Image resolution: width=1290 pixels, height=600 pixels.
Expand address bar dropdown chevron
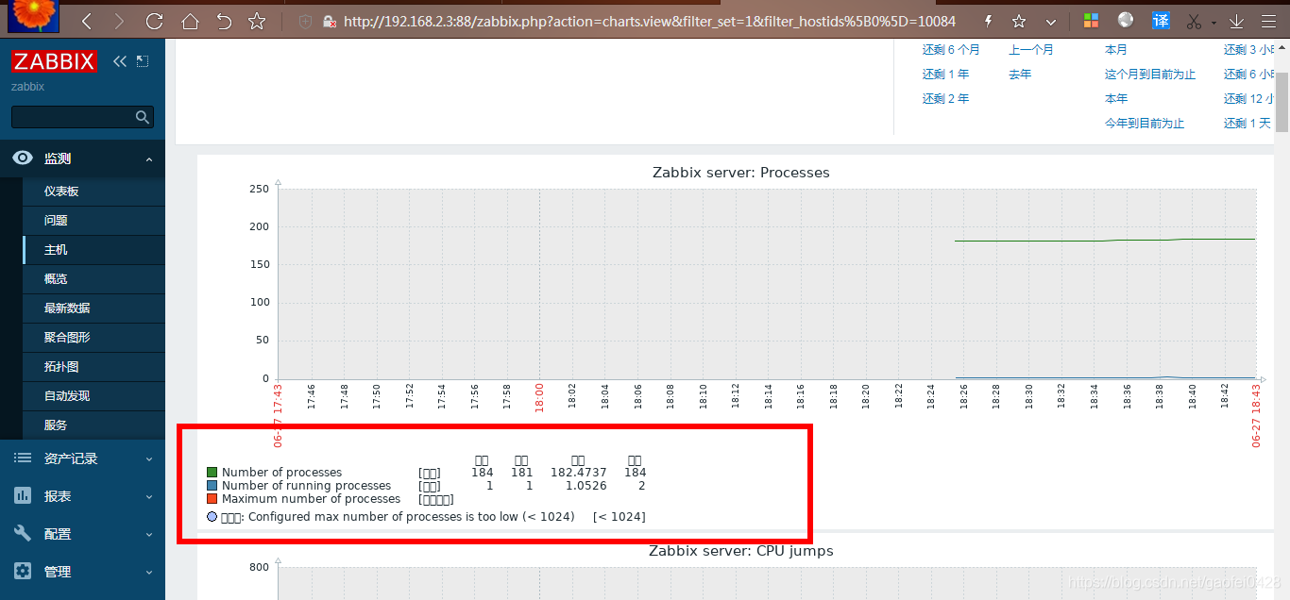pos(1051,21)
